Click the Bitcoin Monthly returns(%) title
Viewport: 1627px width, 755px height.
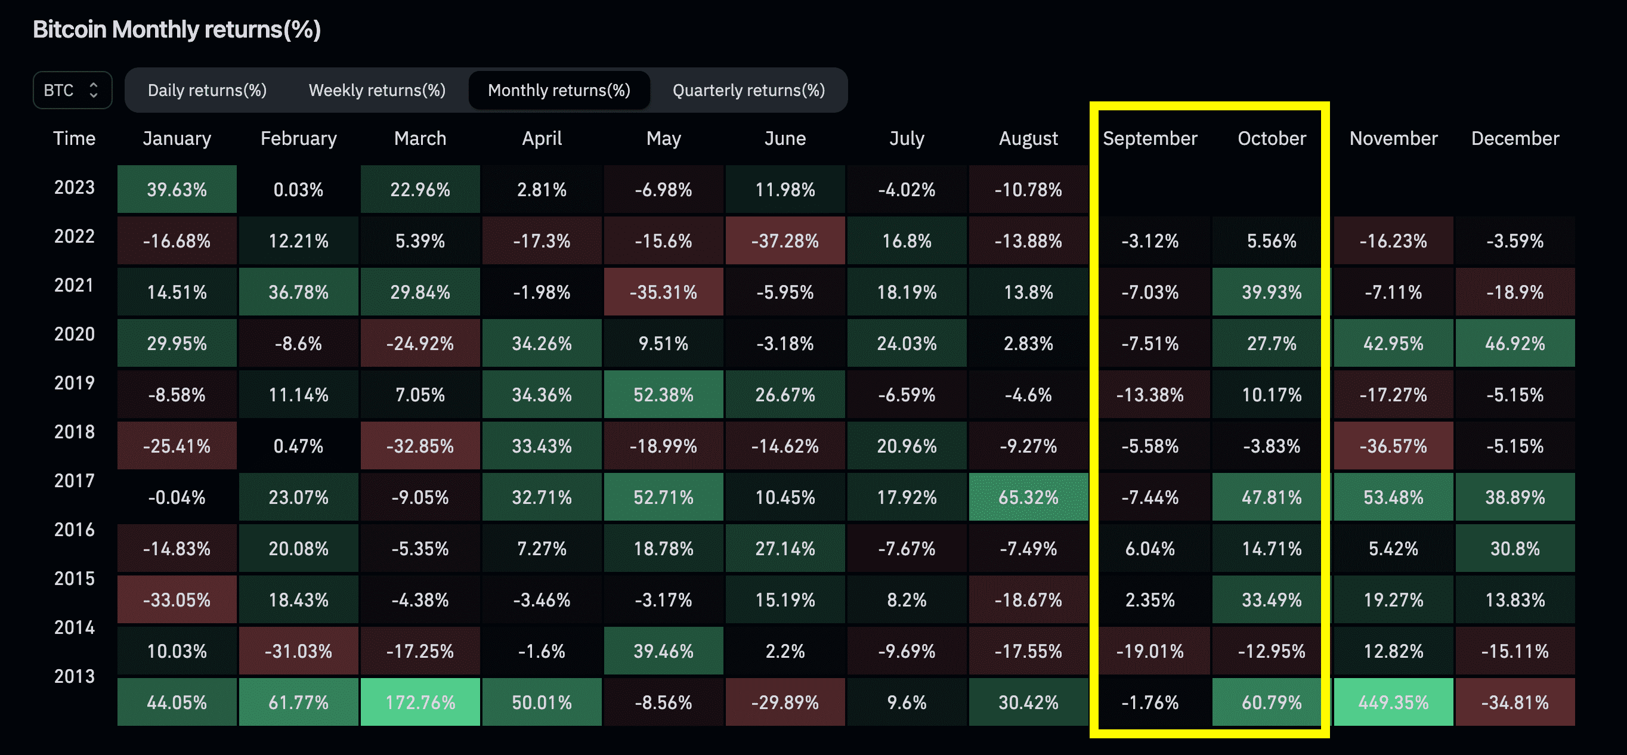pos(177,30)
